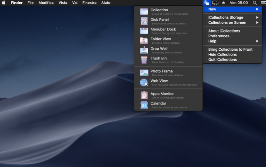The image size is (266, 167).
Task: Create a new Folder View
Action: click(168, 40)
